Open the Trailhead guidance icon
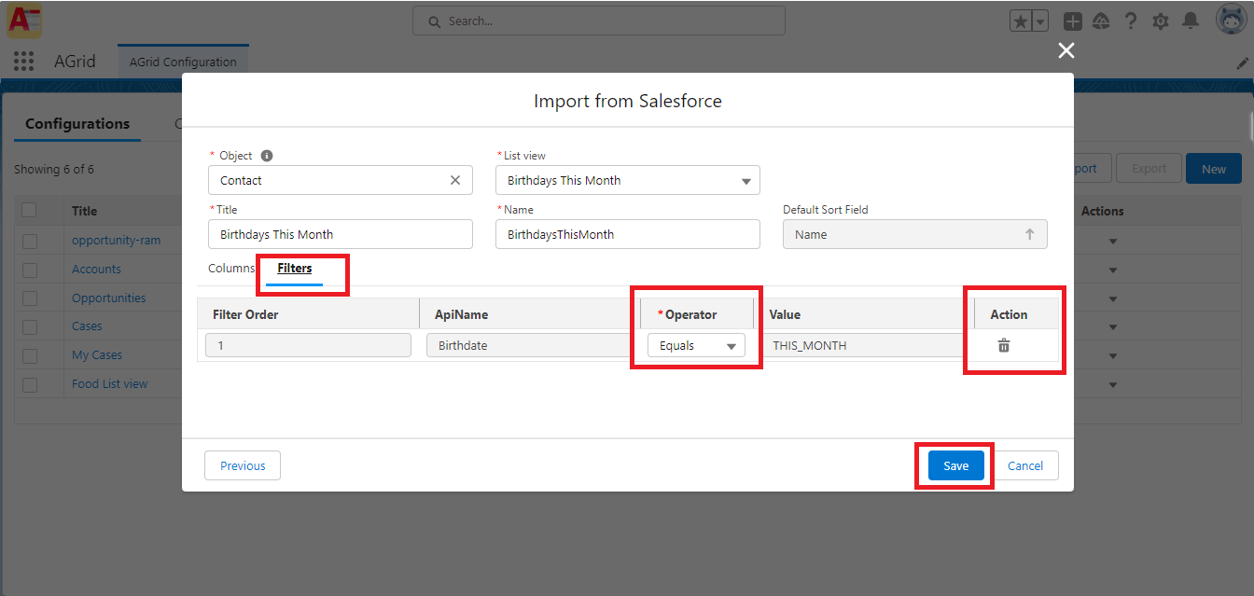The height and width of the screenshot is (596, 1254). pos(1101,21)
